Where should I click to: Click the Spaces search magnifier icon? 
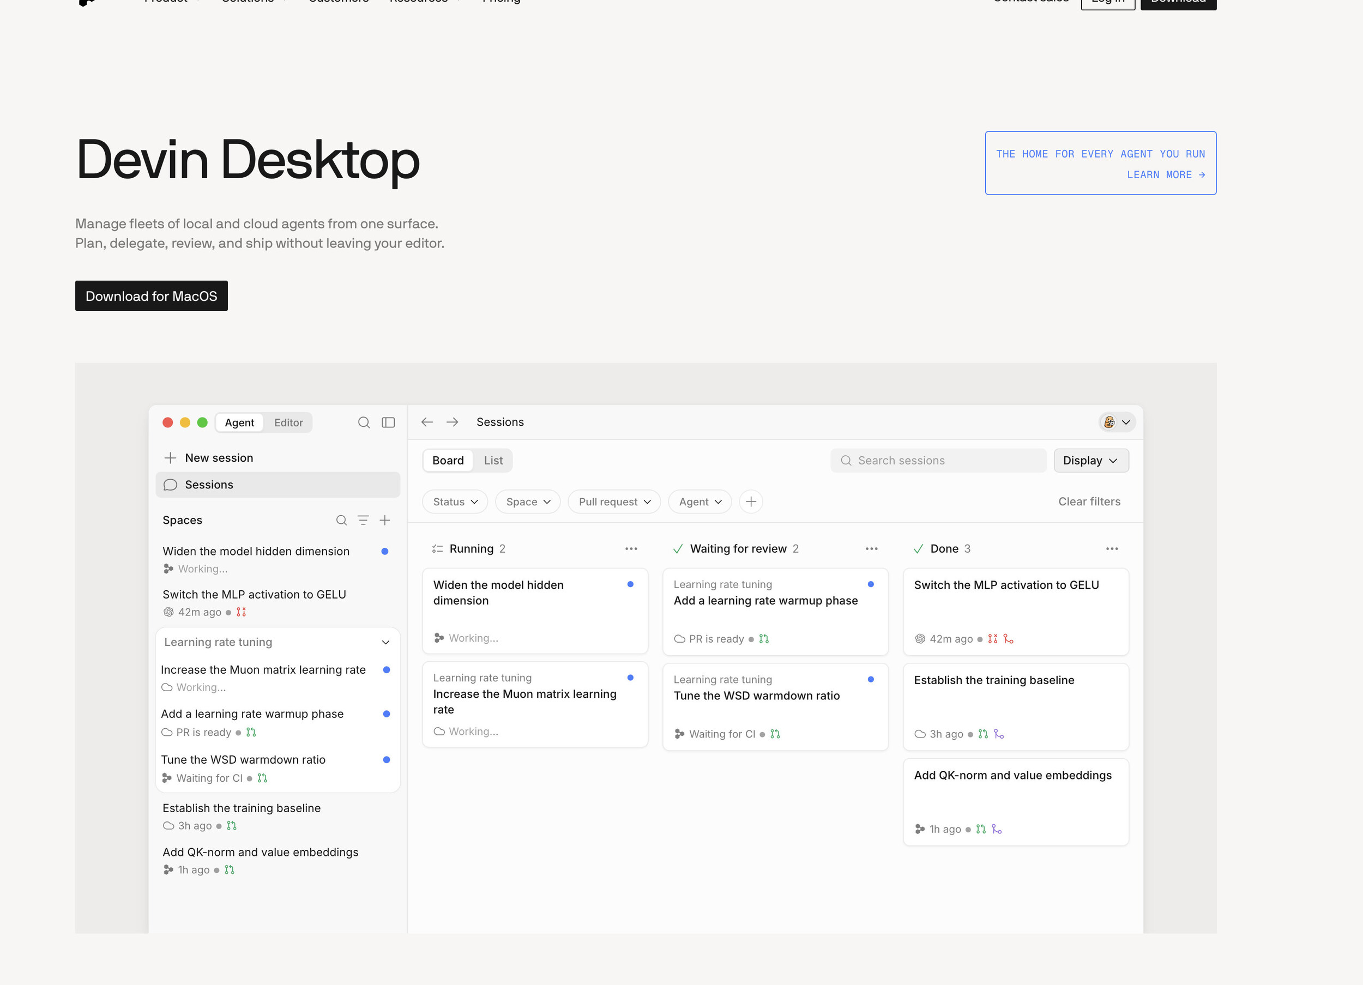[341, 521]
